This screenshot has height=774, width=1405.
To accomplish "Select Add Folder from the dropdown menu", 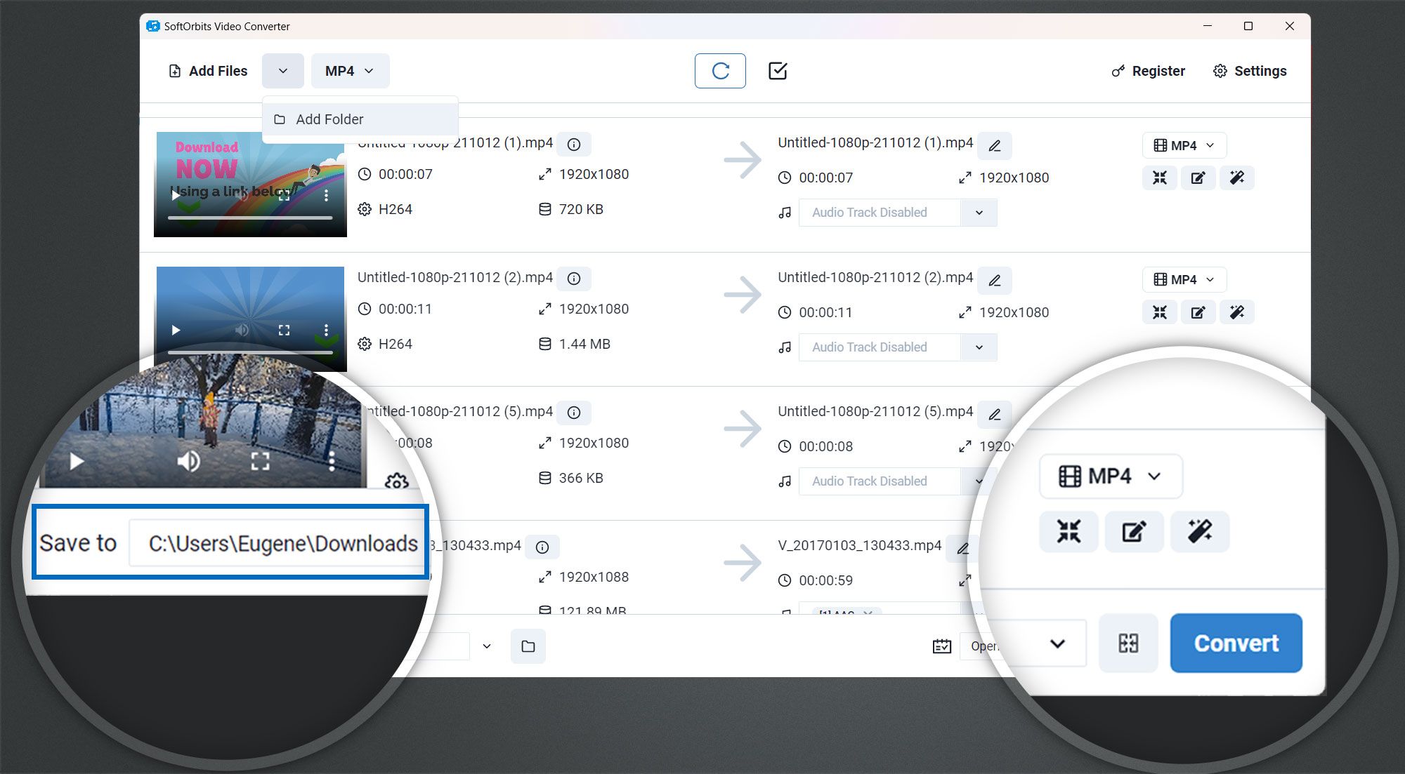I will click(x=330, y=119).
